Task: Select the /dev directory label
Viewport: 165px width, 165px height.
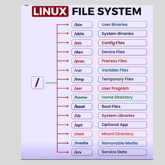Action: [x=82, y=52]
